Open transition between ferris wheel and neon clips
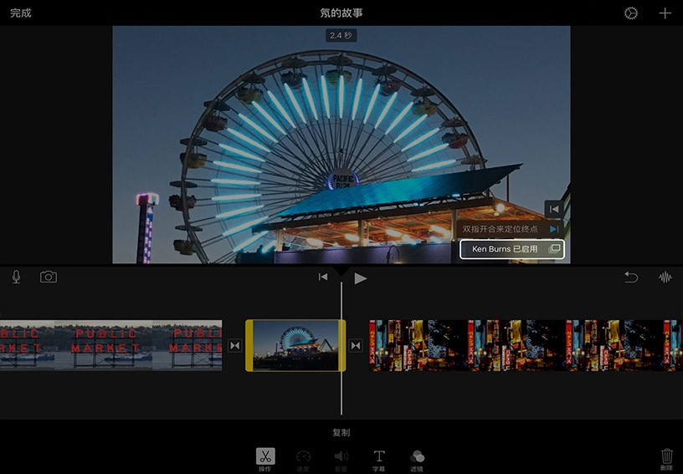 (x=356, y=345)
